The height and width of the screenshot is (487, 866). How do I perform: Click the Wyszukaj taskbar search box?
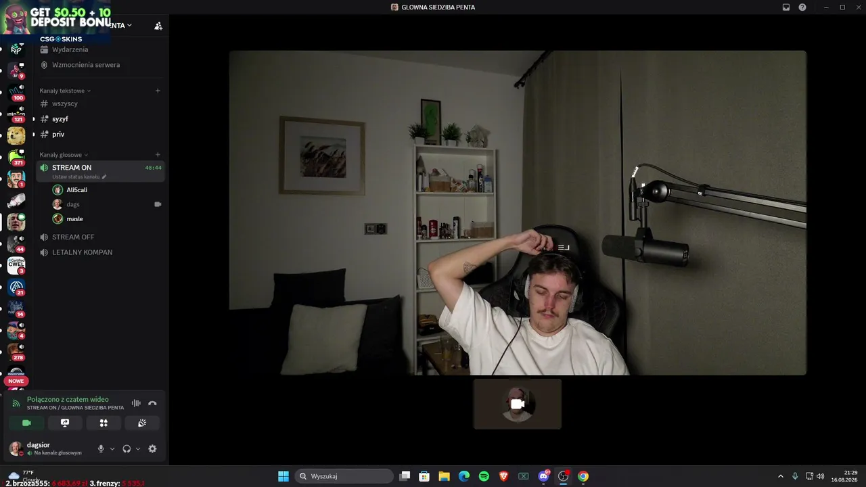point(344,476)
